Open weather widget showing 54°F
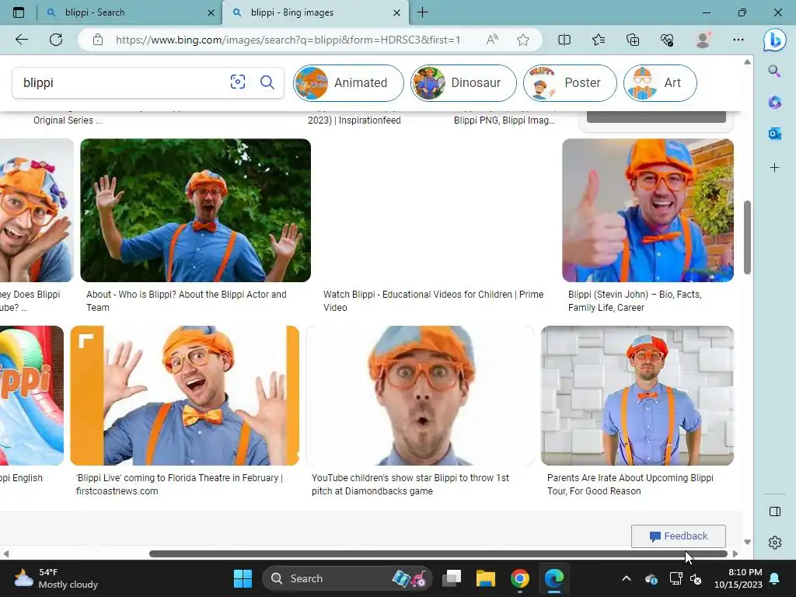This screenshot has height=597, width=796. tap(56, 578)
